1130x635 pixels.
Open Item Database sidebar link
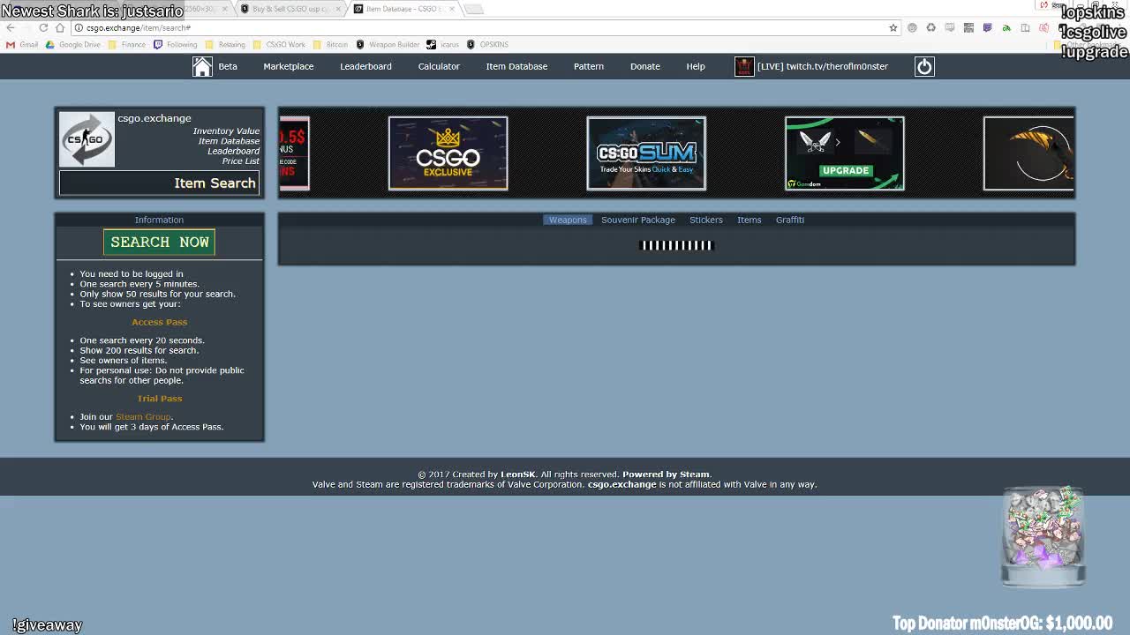(229, 141)
